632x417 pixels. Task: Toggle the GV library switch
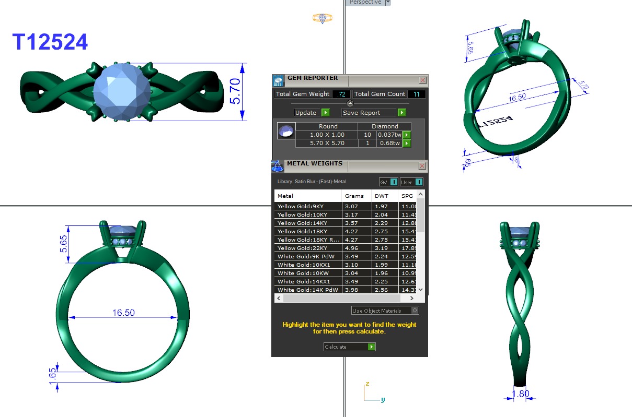(388, 182)
